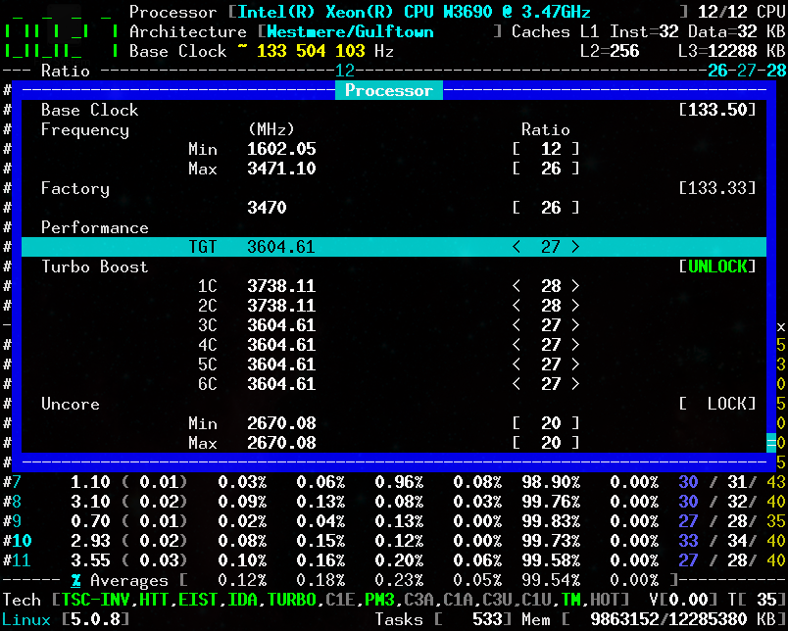The height and width of the screenshot is (631, 788).
Task: Click the HTT tech flag
Action: [154, 600]
